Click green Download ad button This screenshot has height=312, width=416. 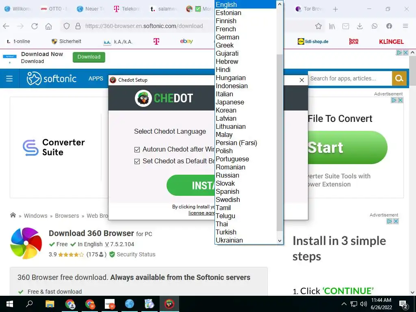pyautogui.click(x=89, y=57)
